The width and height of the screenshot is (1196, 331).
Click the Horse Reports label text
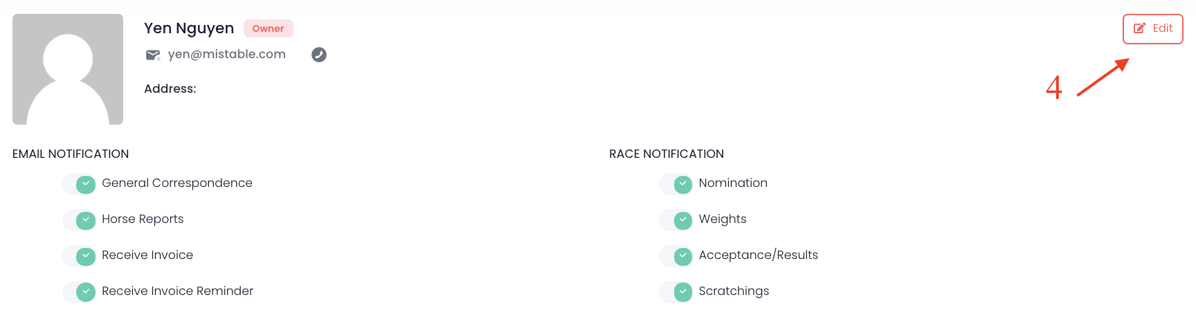[143, 219]
